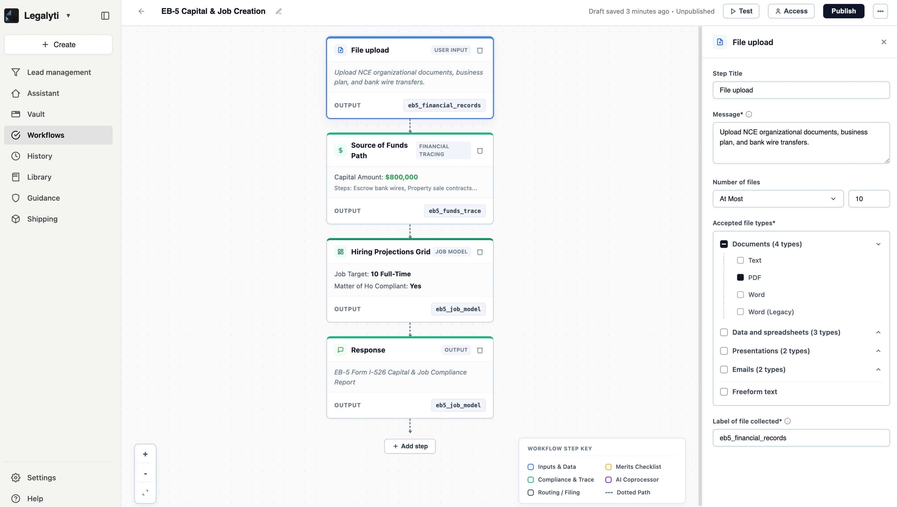Fit canvas to view icon
The width and height of the screenshot is (897, 507).
click(145, 492)
